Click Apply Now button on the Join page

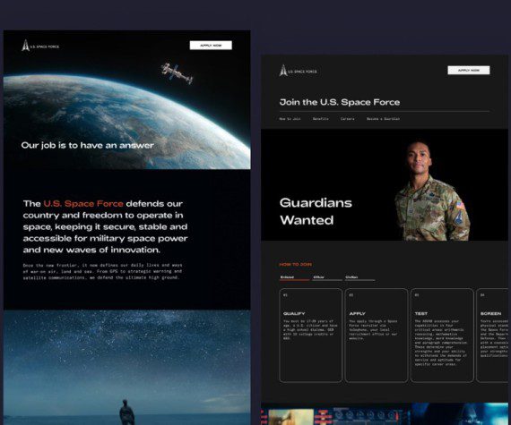pyautogui.click(x=469, y=71)
